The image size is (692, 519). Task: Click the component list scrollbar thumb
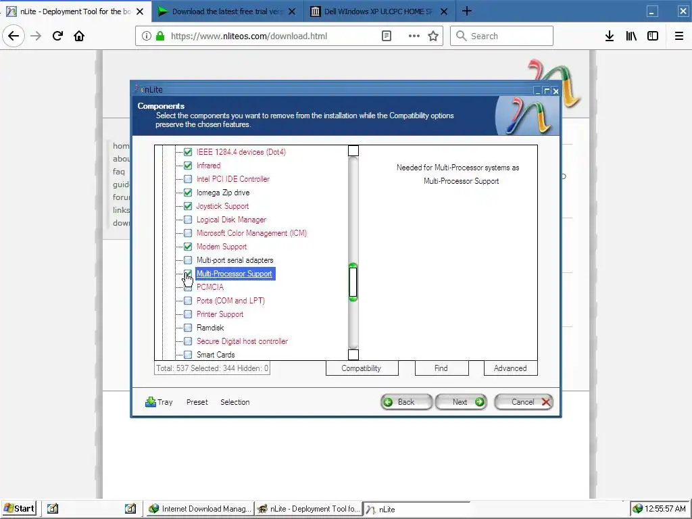point(353,282)
